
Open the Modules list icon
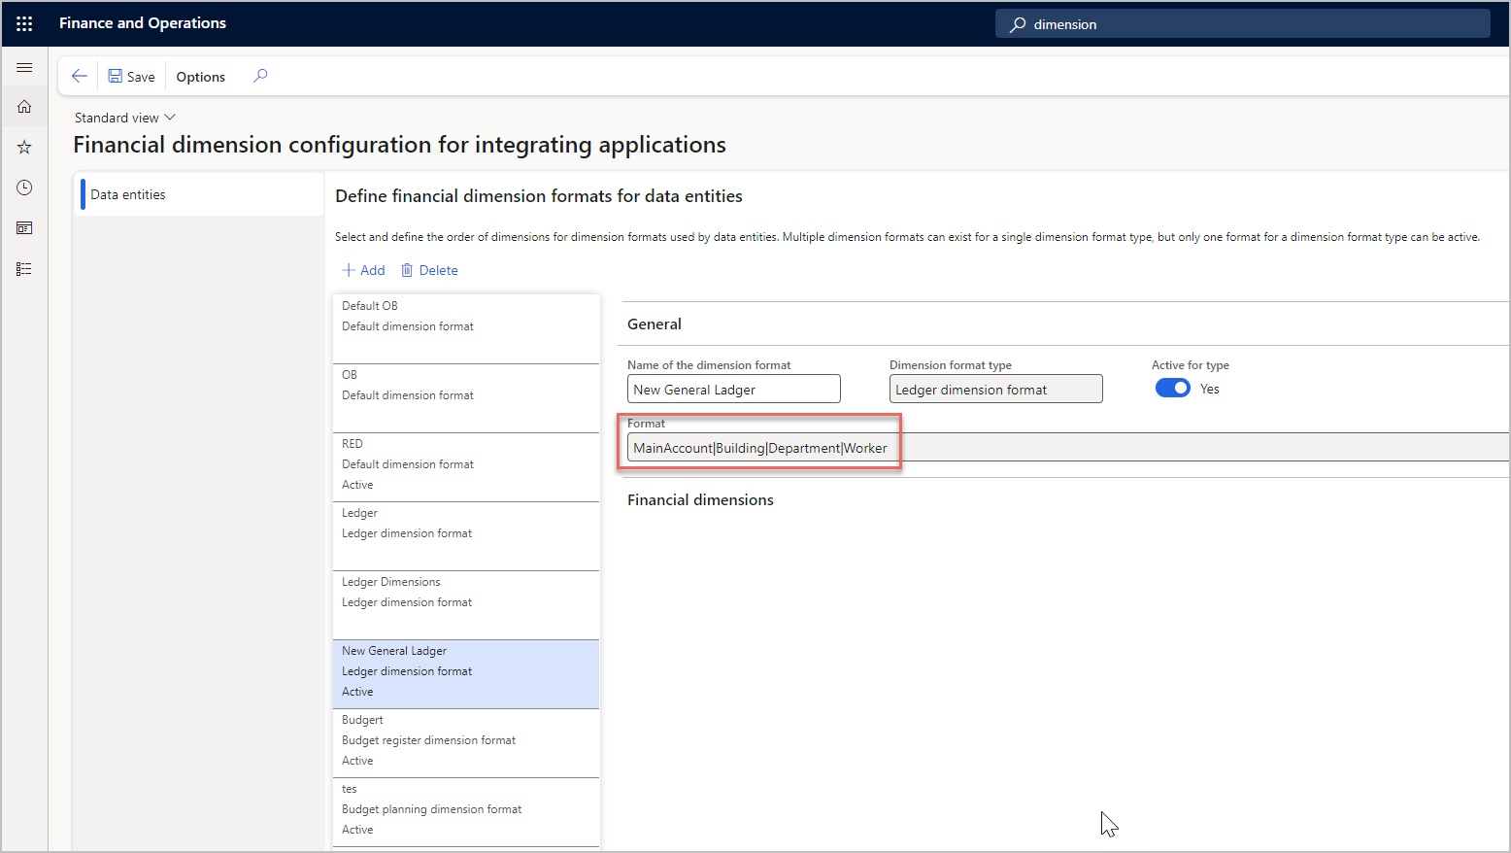tap(24, 268)
